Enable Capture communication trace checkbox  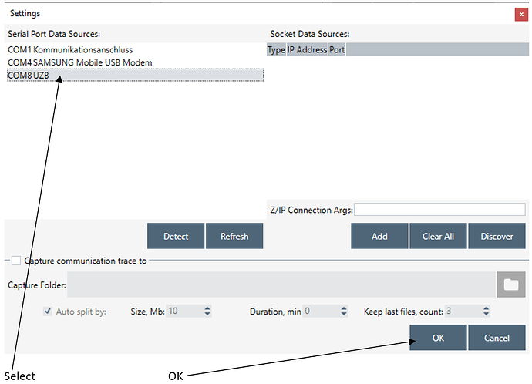tap(16, 261)
